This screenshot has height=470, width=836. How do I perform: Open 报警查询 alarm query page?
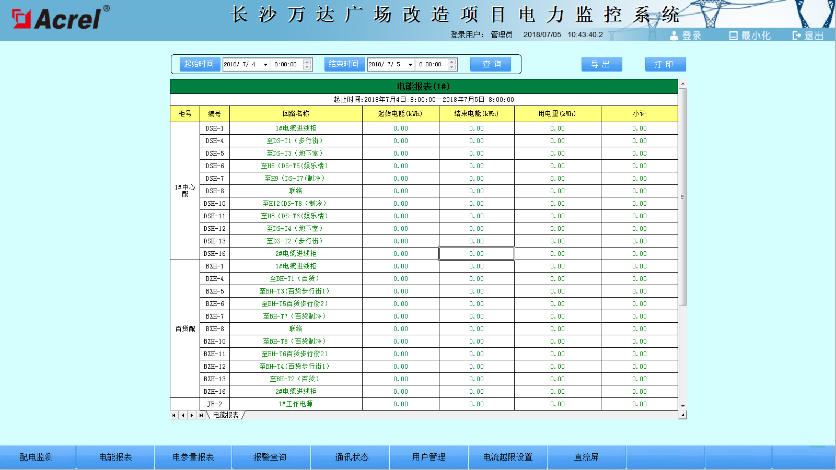[x=270, y=457]
